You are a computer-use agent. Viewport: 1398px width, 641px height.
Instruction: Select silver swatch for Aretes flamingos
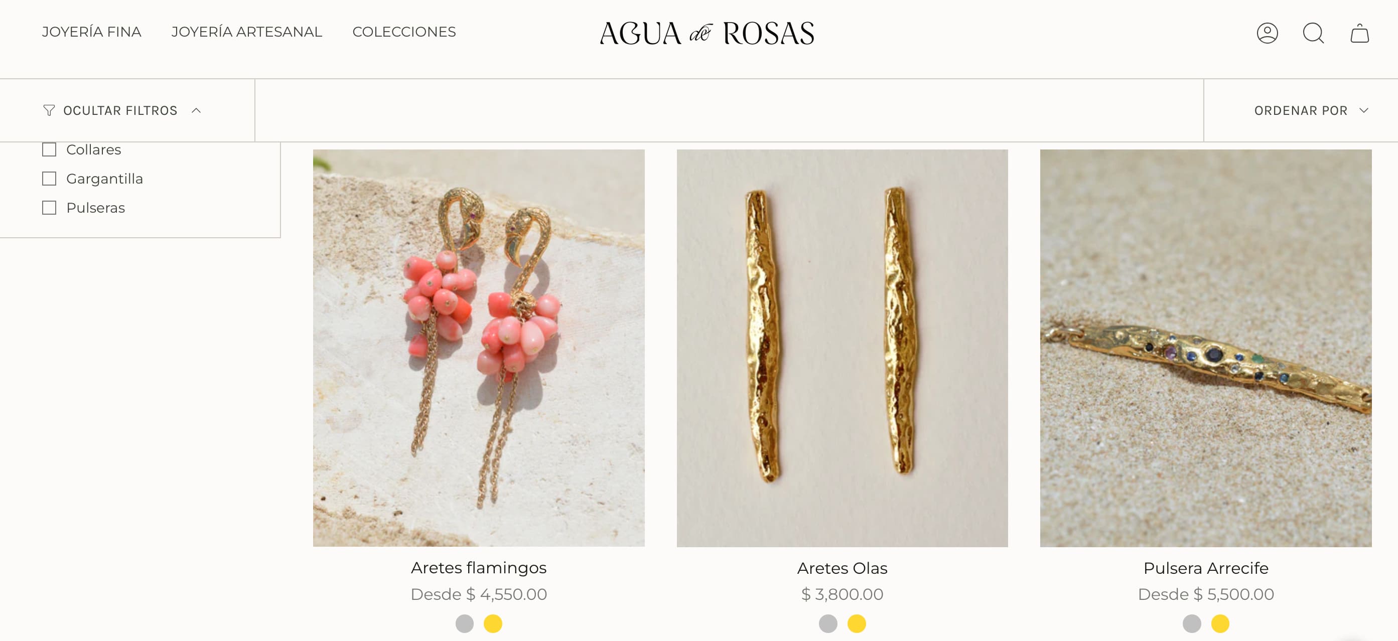(465, 623)
